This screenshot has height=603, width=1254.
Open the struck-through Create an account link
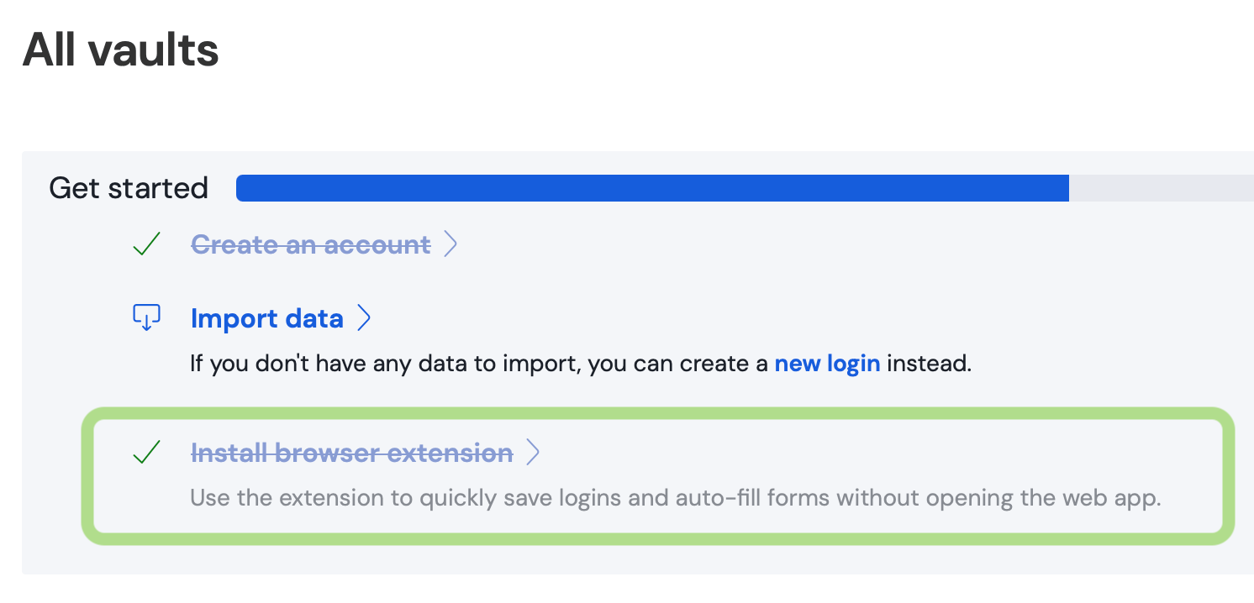point(310,244)
